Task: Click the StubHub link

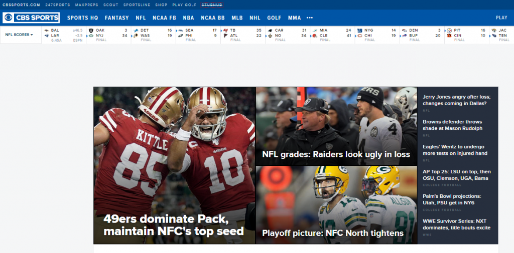Action: (x=212, y=5)
